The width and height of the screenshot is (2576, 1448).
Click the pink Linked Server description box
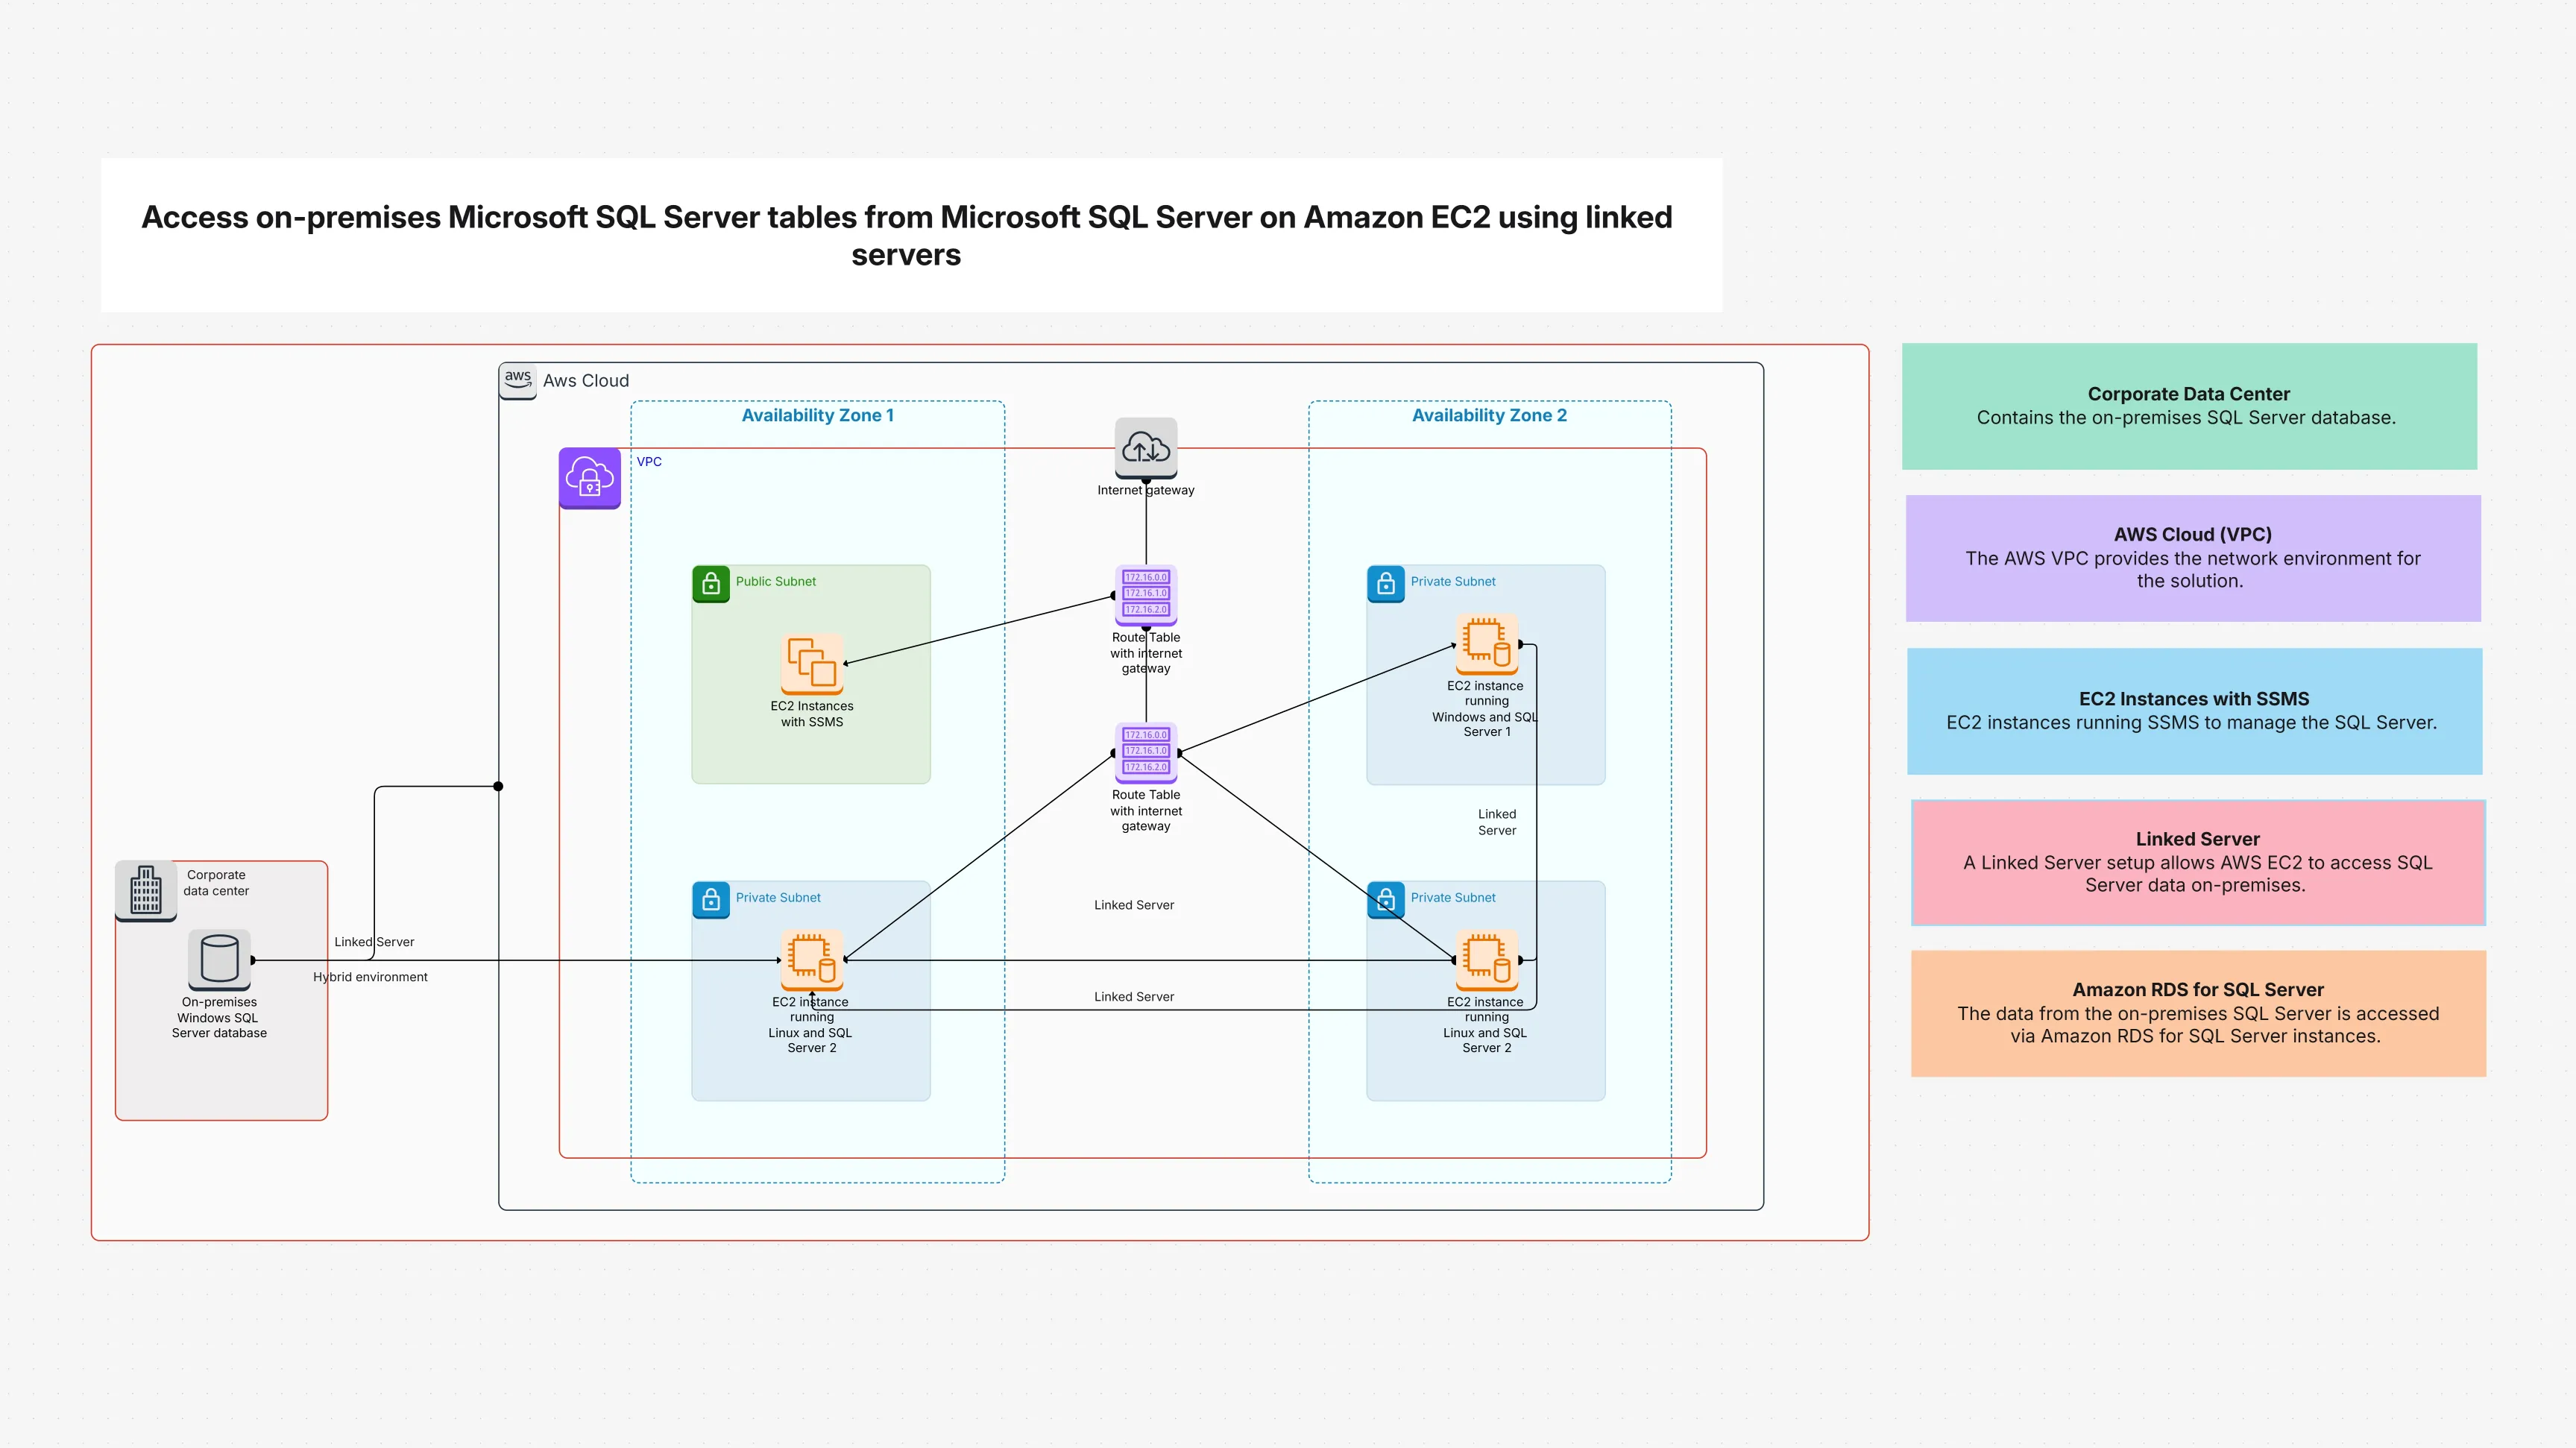(2197, 862)
